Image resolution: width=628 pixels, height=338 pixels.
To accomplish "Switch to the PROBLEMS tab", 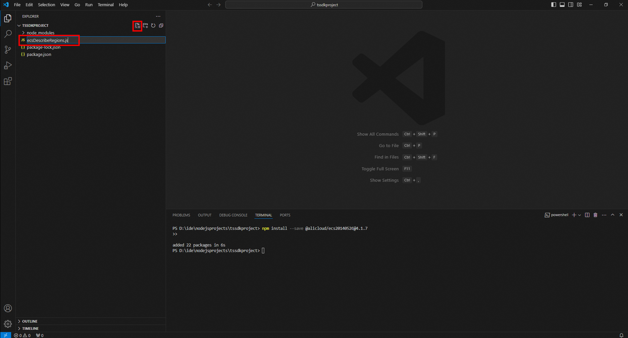I will point(181,215).
